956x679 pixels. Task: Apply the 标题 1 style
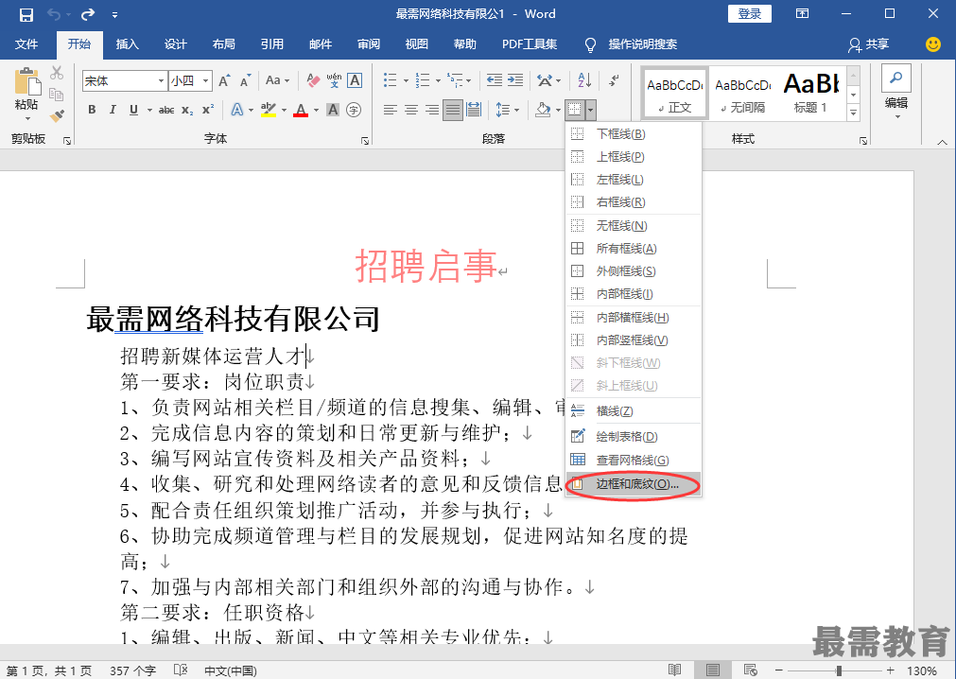[x=811, y=93]
